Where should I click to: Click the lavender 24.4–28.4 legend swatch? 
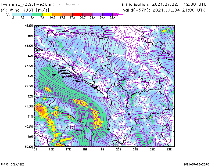point(98,14)
